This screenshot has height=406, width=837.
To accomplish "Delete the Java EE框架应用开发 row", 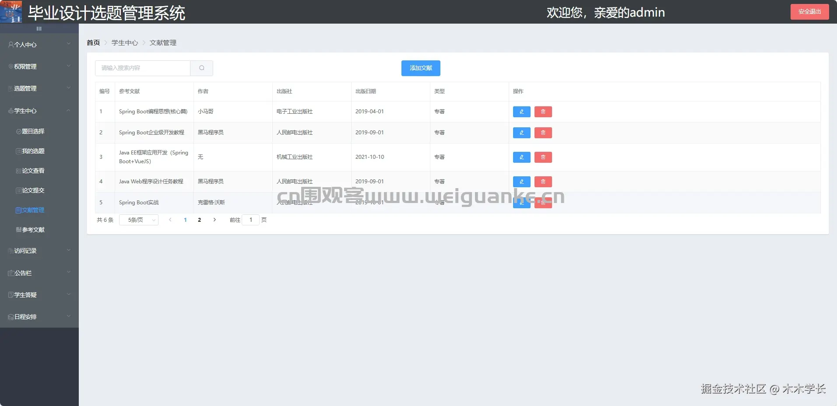I will pos(543,157).
